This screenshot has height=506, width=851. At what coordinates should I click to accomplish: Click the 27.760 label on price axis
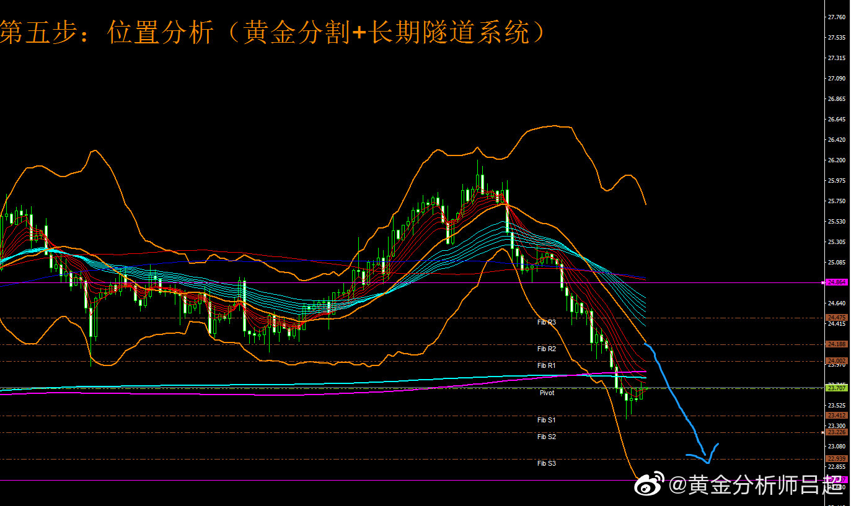click(x=837, y=17)
